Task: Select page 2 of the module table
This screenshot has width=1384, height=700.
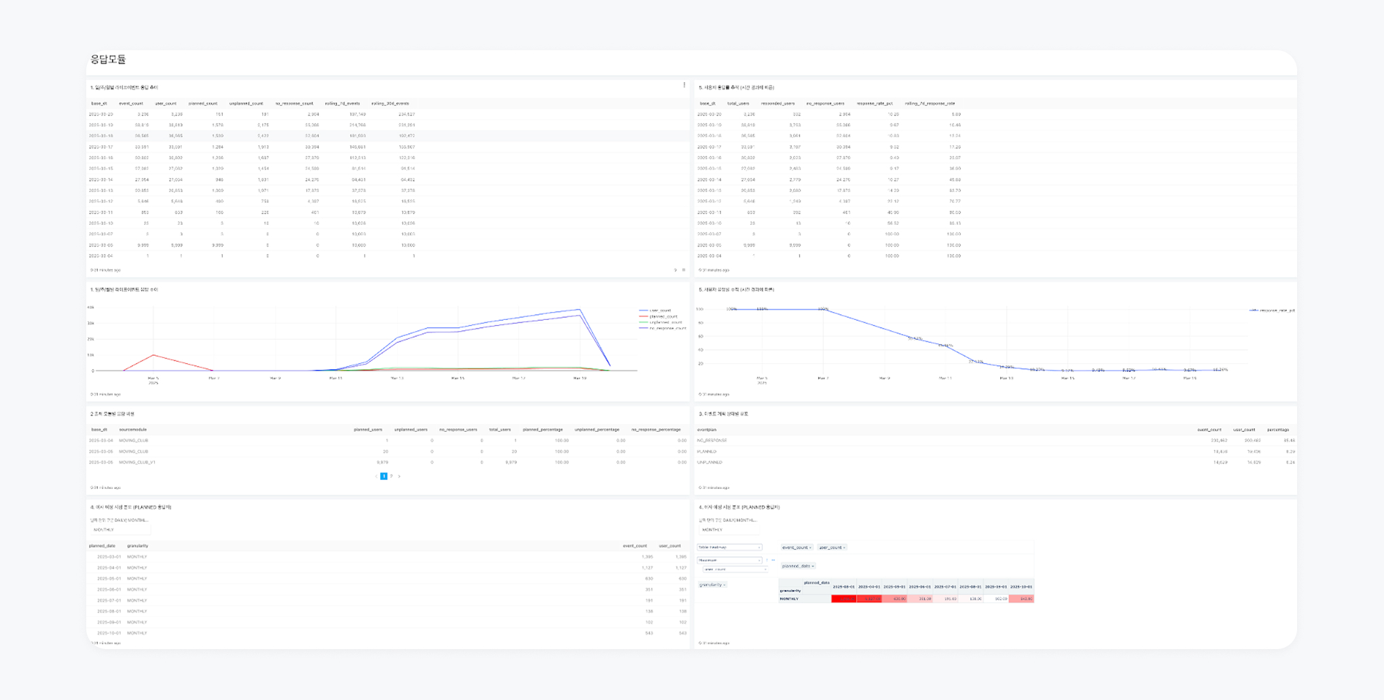Action: [391, 476]
